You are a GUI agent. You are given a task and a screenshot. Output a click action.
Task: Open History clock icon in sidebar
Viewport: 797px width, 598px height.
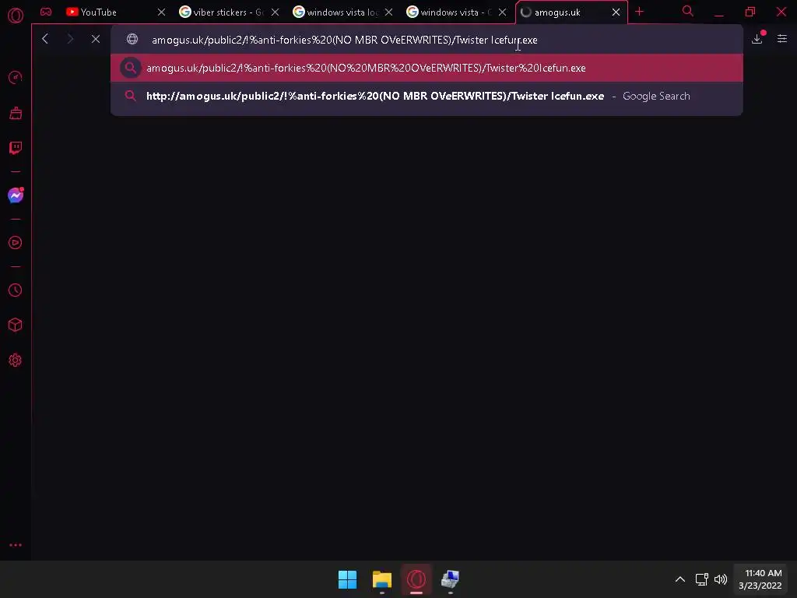16,290
